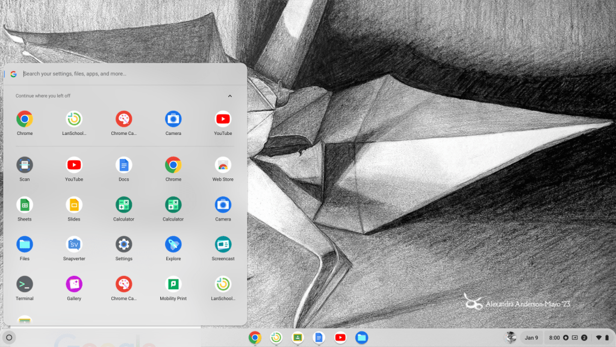This screenshot has height=347, width=616.
Task: Click the Google logo in the search bar
Action: (x=13, y=74)
